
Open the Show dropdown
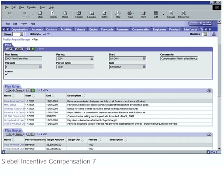coord(21,34)
